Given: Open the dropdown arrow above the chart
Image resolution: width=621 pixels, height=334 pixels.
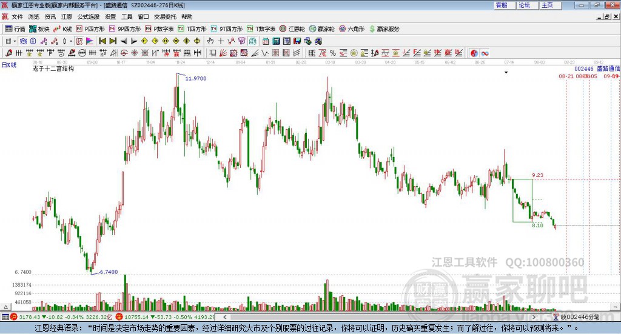Looking at the screenshot, I should pyautogui.click(x=506, y=72).
